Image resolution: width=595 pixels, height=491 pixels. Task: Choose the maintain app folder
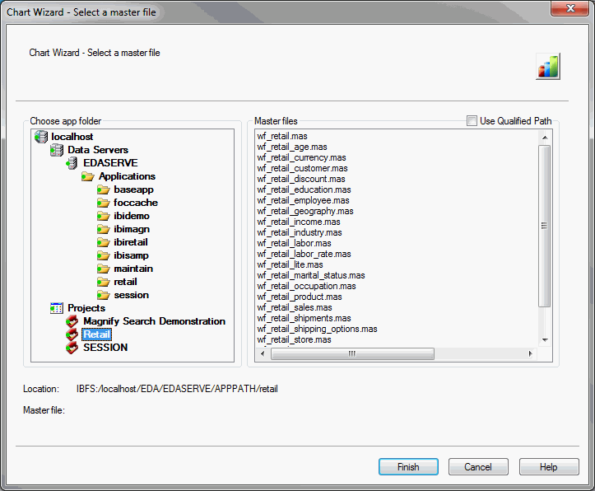click(133, 269)
